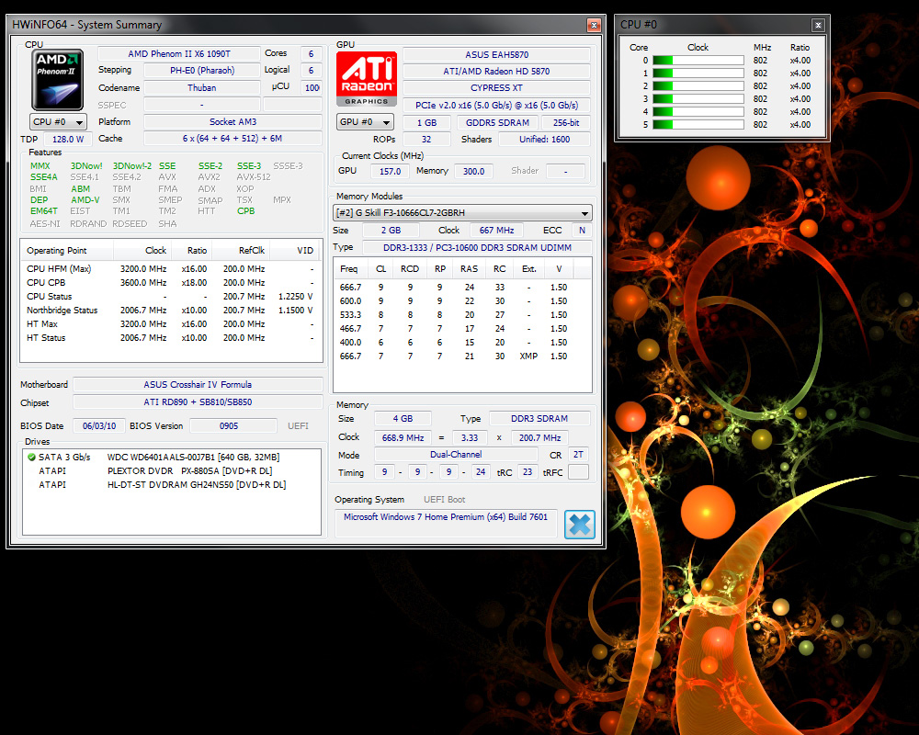This screenshot has width=919, height=735.
Task: Click the Northbridge Status row
Action: click(x=170, y=310)
